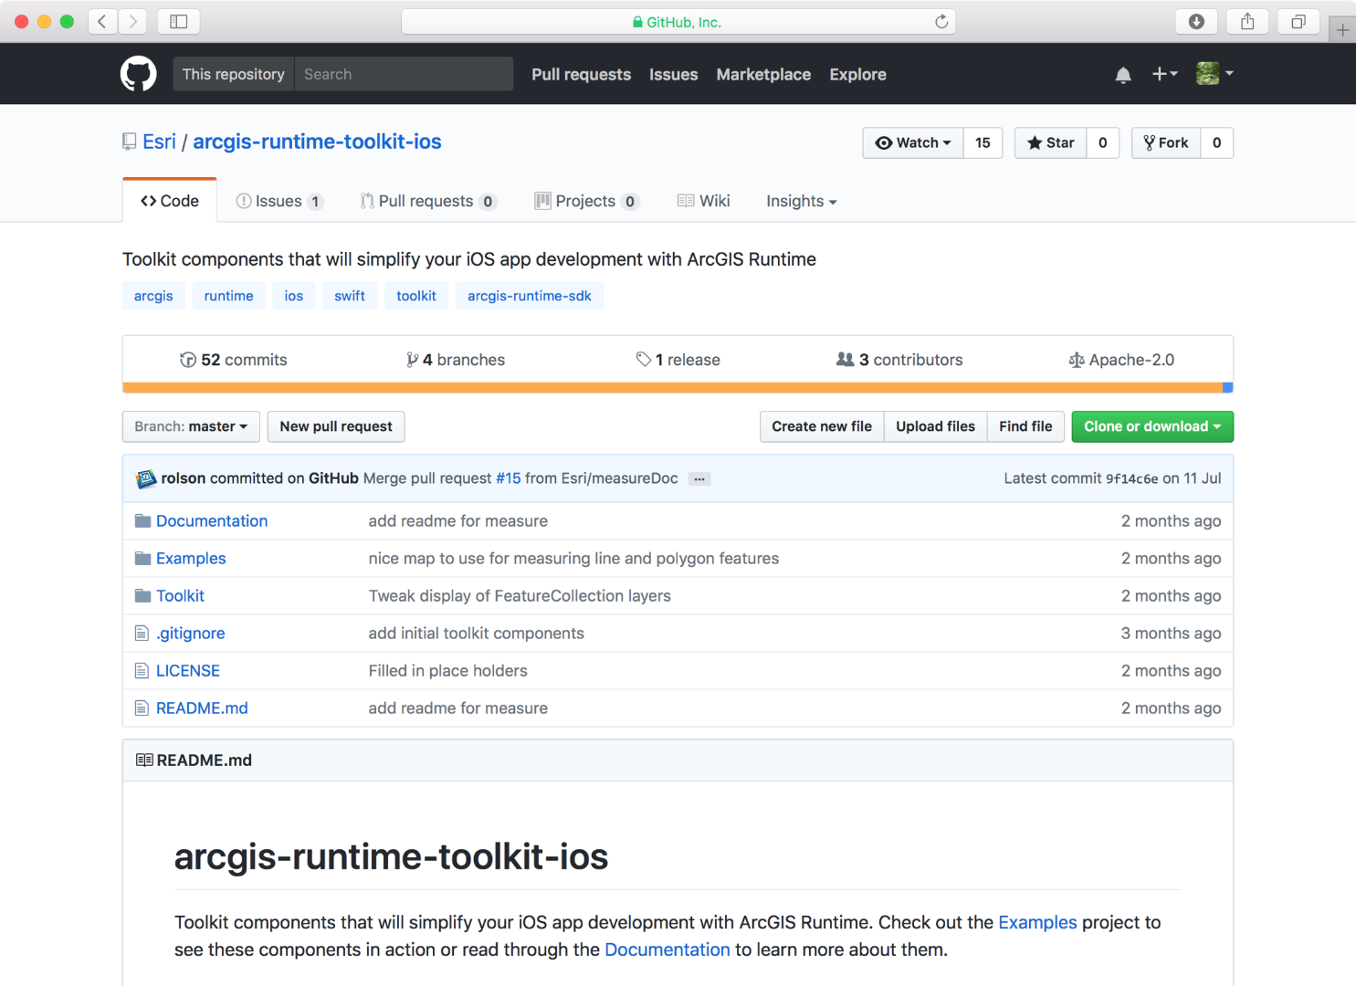Open Issues in the top navigation

(x=674, y=75)
